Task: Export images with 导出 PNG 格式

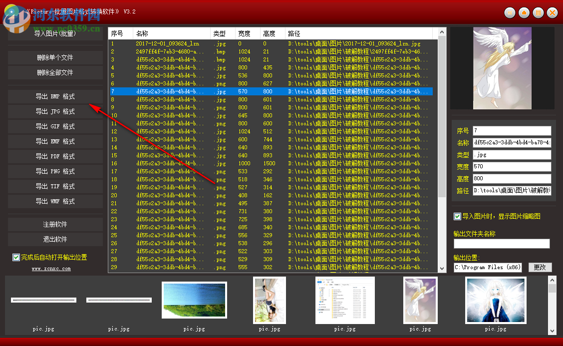Action: click(x=55, y=171)
